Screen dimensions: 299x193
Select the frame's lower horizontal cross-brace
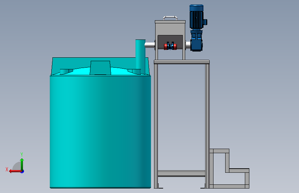click(x=181, y=173)
